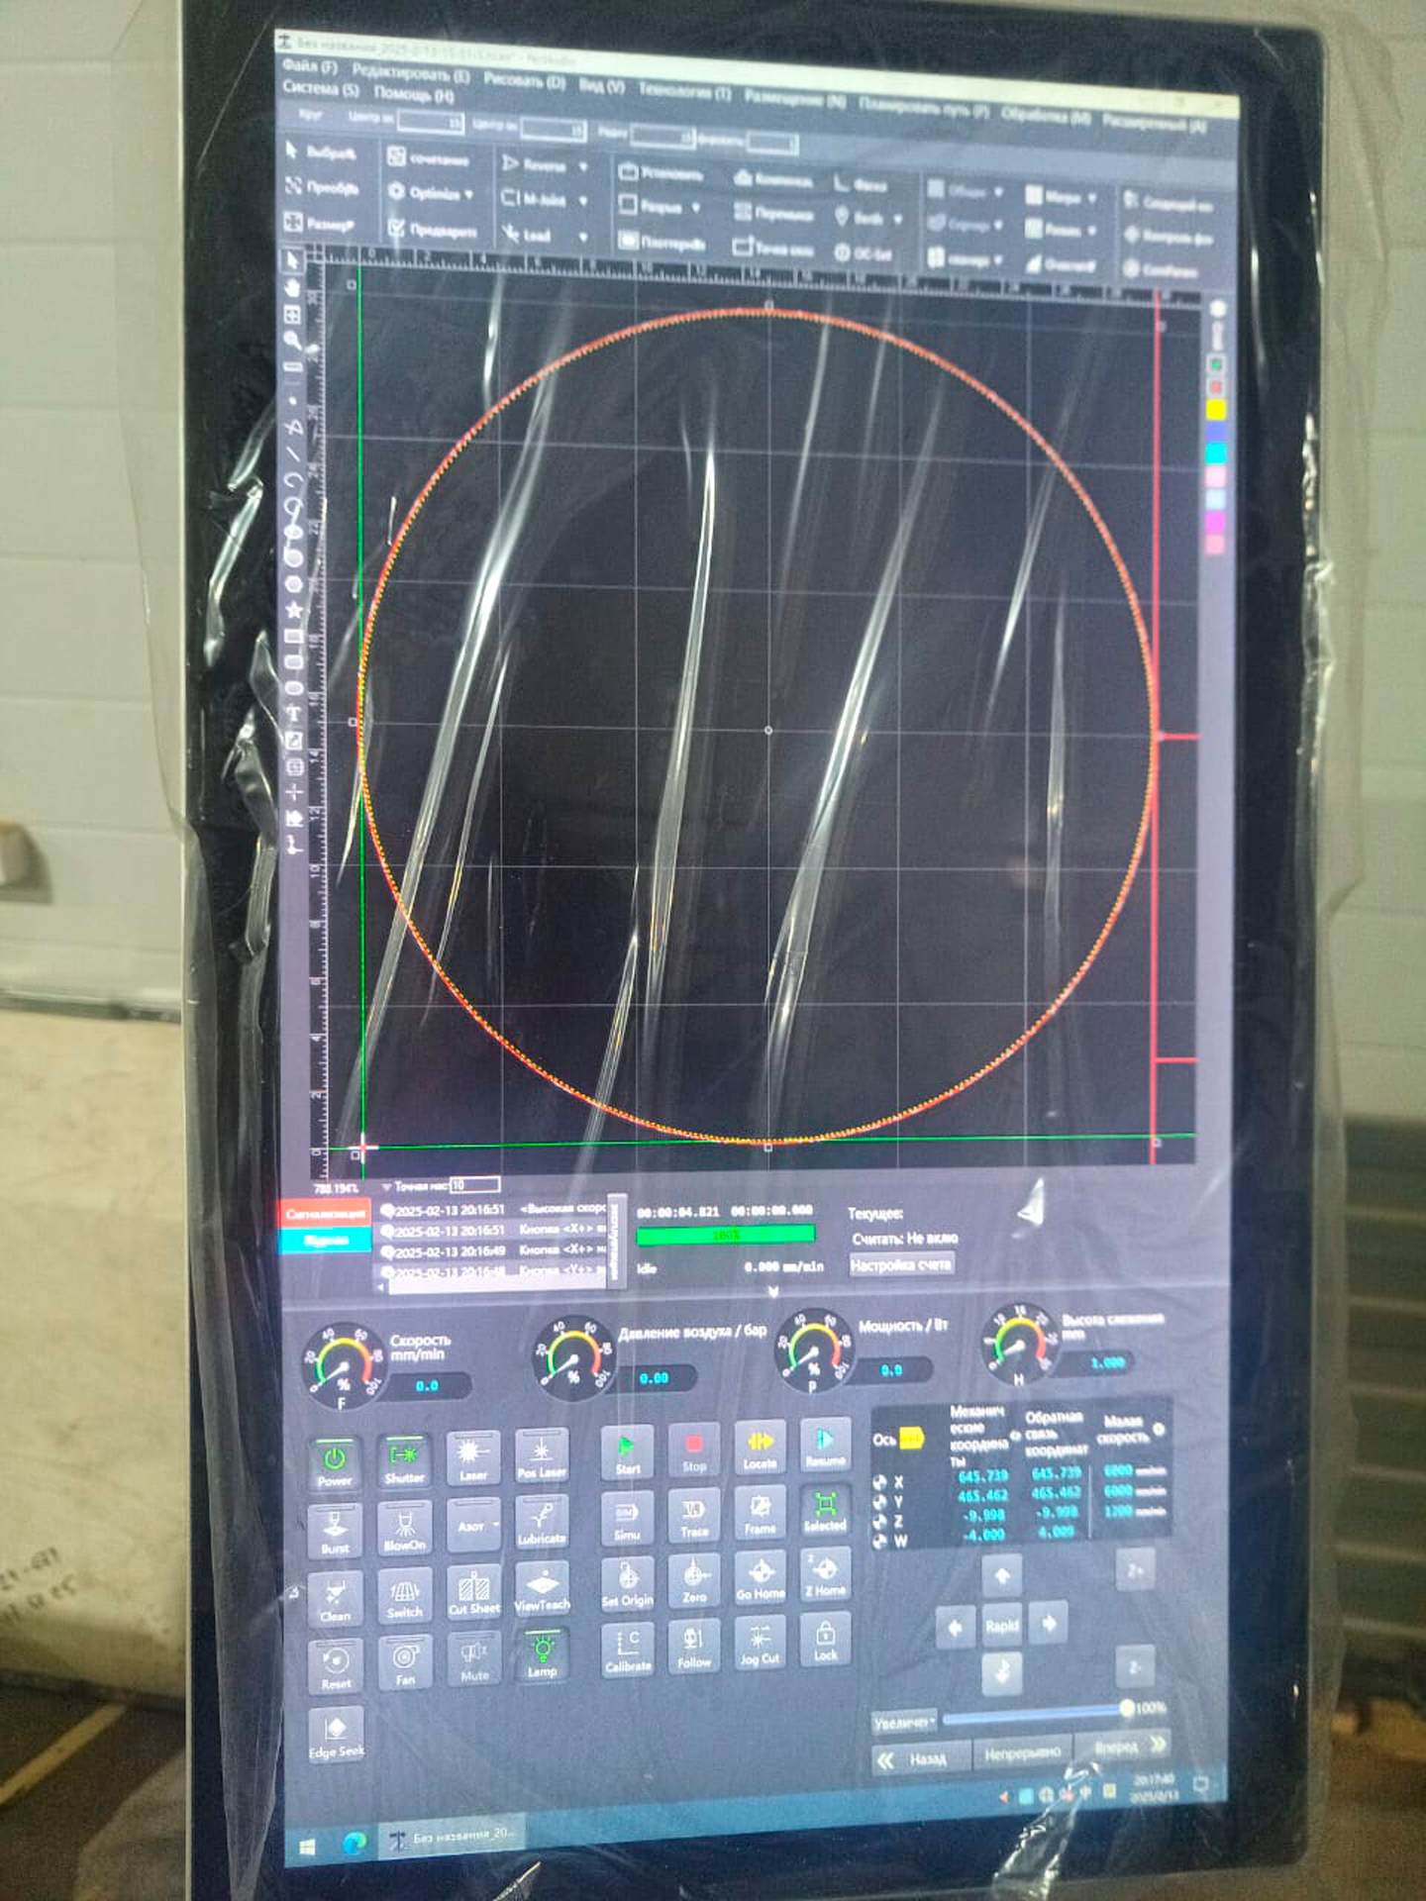1426x1901 pixels.
Task: Click the Set Origin icon
Action: tap(627, 1581)
